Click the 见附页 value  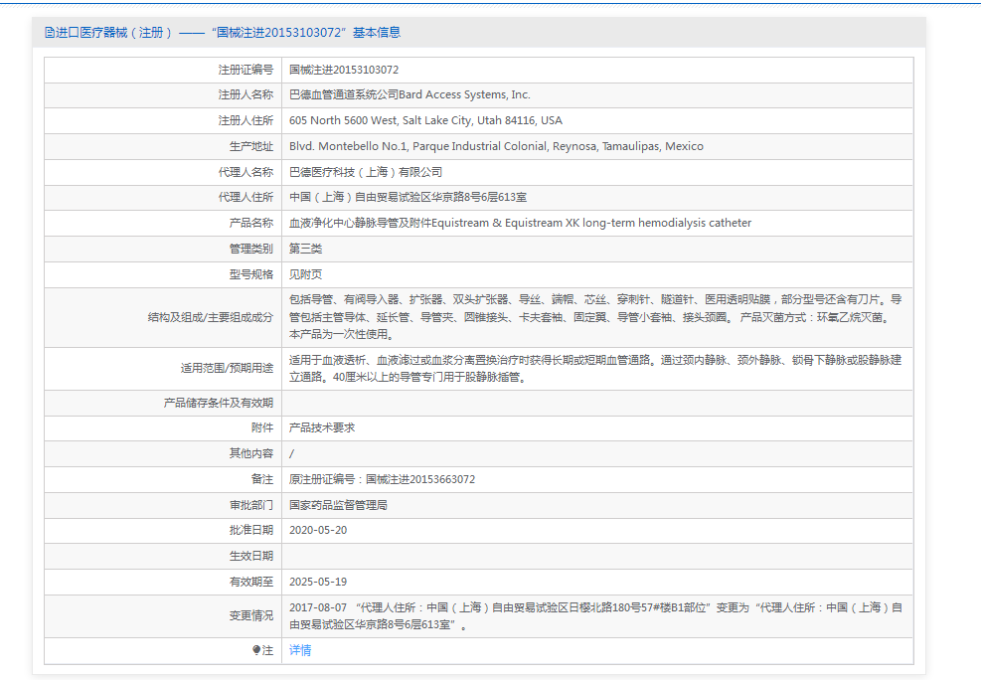[x=305, y=274]
